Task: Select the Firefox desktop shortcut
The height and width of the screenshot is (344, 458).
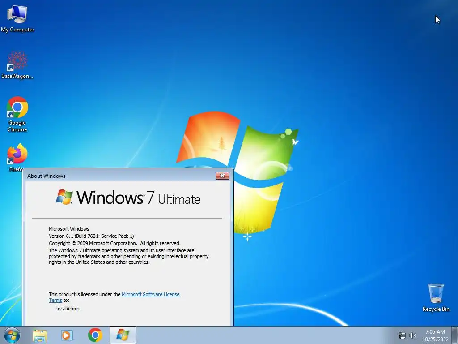Action: (17, 157)
